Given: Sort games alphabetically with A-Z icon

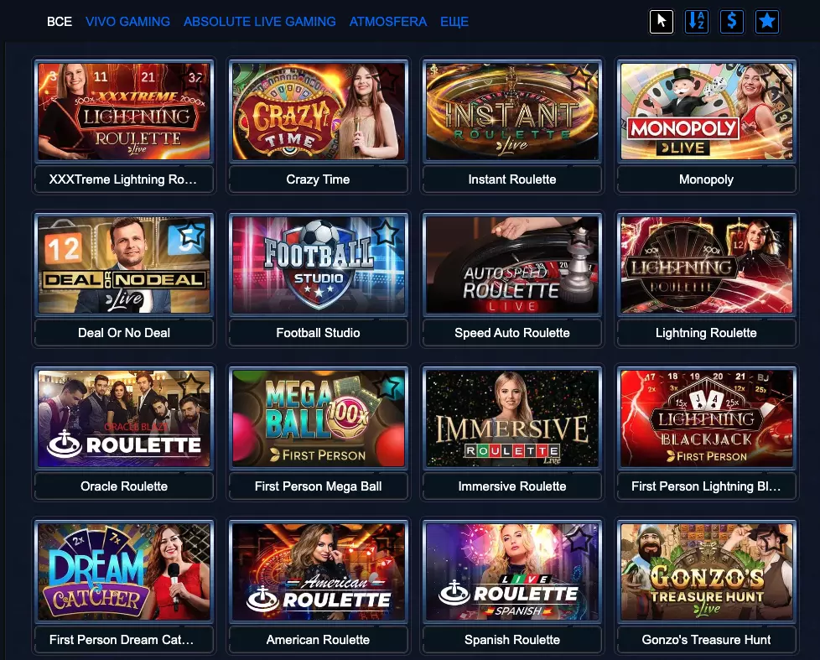Looking at the screenshot, I should click(697, 22).
